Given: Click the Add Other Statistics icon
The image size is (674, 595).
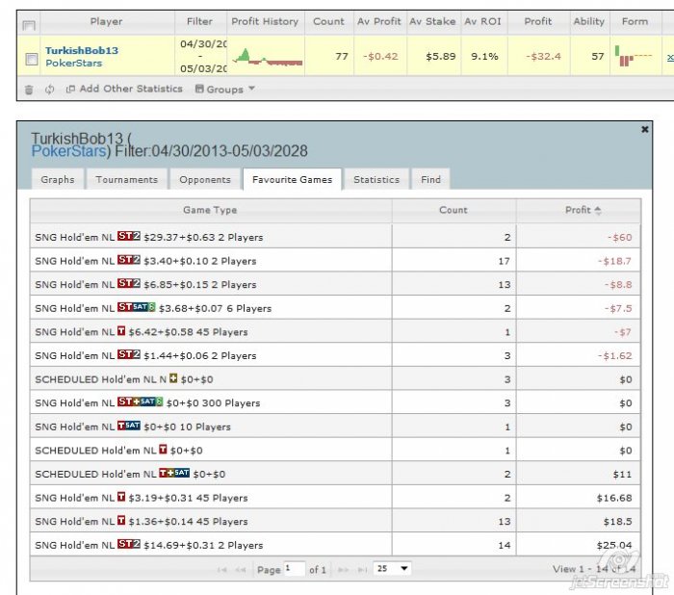Looking at the screenshot, I should [x=70, y=90].
